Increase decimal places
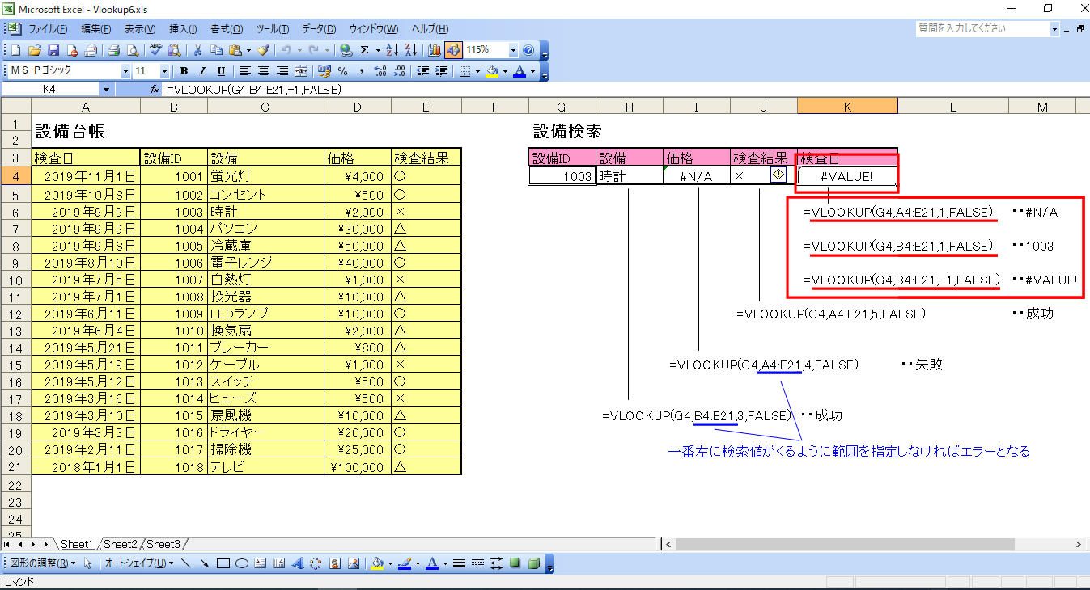 click(x=380, y=71)
